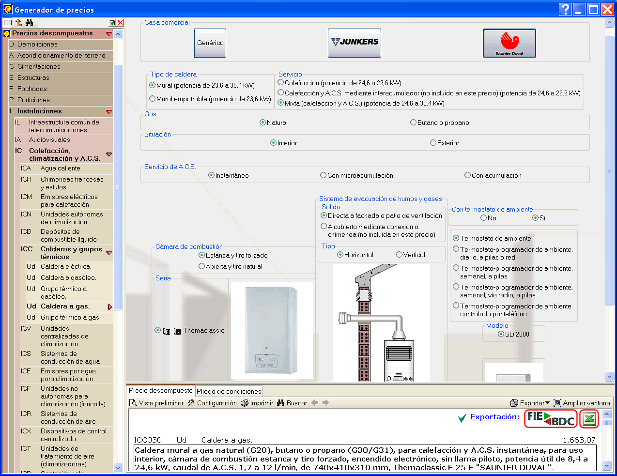Click the Excel export icon

589,418
